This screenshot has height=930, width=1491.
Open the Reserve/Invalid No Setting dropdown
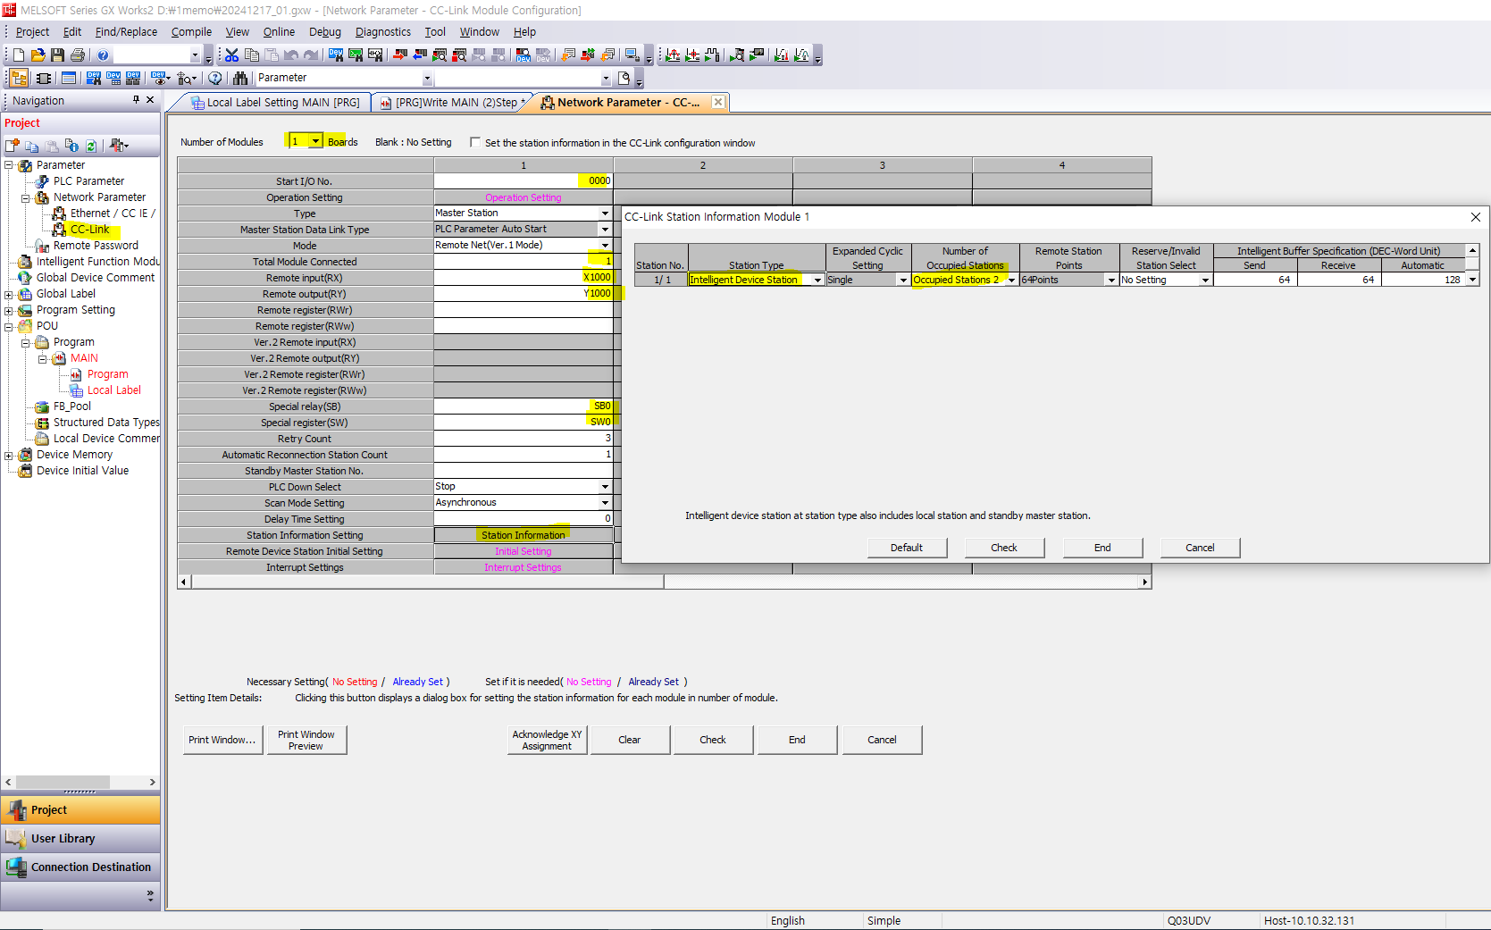coord(1205,280)
